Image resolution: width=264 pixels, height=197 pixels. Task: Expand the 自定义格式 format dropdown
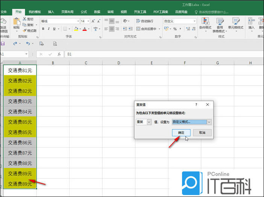209,122
